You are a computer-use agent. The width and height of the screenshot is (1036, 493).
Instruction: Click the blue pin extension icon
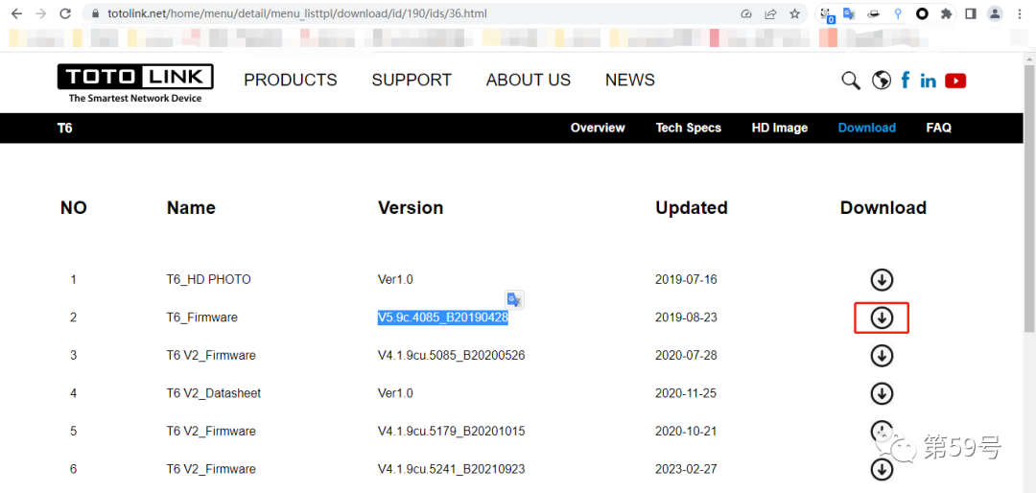coord(897,13)
